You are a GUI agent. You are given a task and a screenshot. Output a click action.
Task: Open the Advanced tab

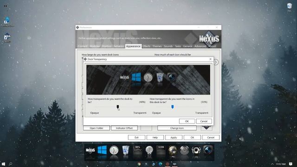200,46
